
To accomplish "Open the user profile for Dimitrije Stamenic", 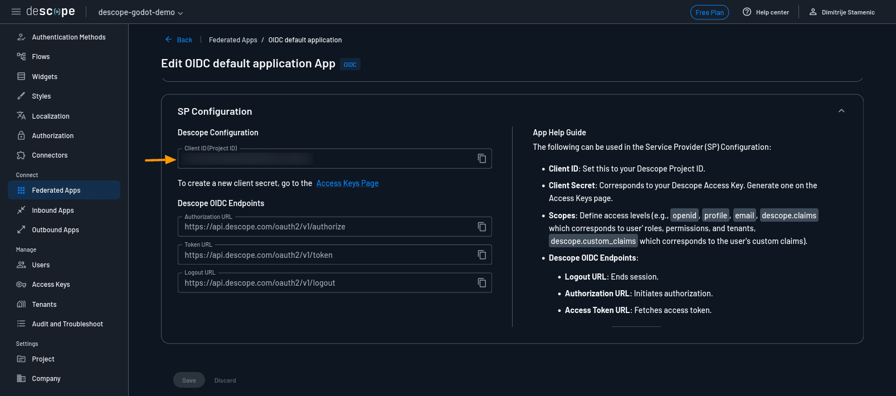I will [x=842, y=12].
